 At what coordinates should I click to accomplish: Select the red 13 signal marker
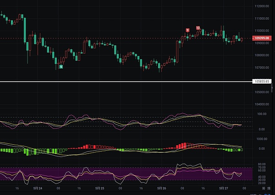198,28
